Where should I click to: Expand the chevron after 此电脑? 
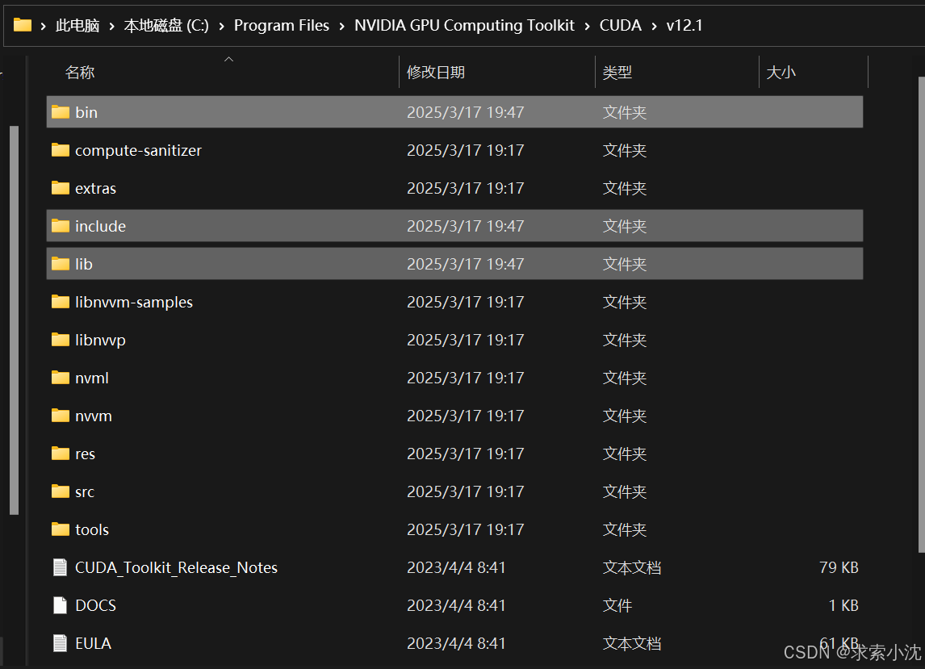pyautogui.click(x=111, y=26)
